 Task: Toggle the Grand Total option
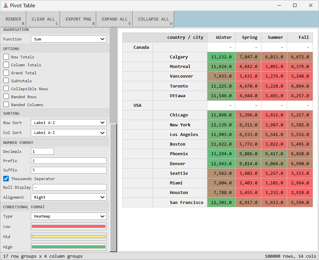click(x=6, y=73)
